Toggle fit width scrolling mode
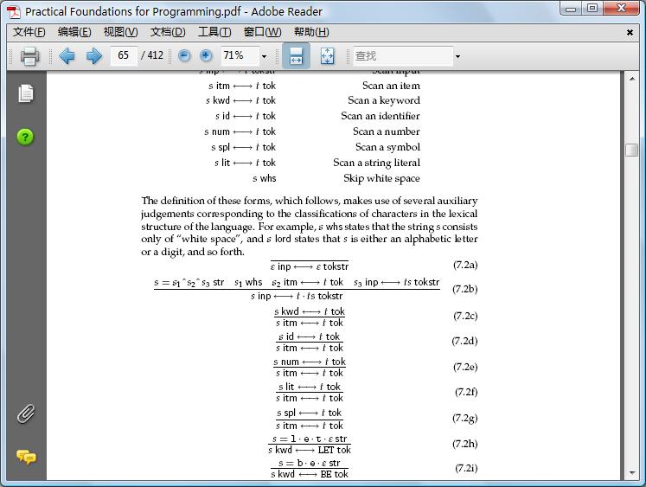This screenshot has width=646, height=487. pos(297,55)
